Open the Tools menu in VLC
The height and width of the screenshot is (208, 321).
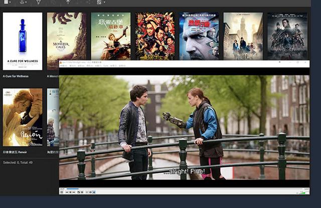106,65
